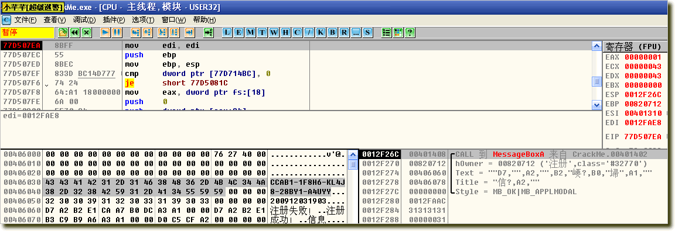Click the Step over toolbar icon
The image size is (675, 231).
pos(147,32)
